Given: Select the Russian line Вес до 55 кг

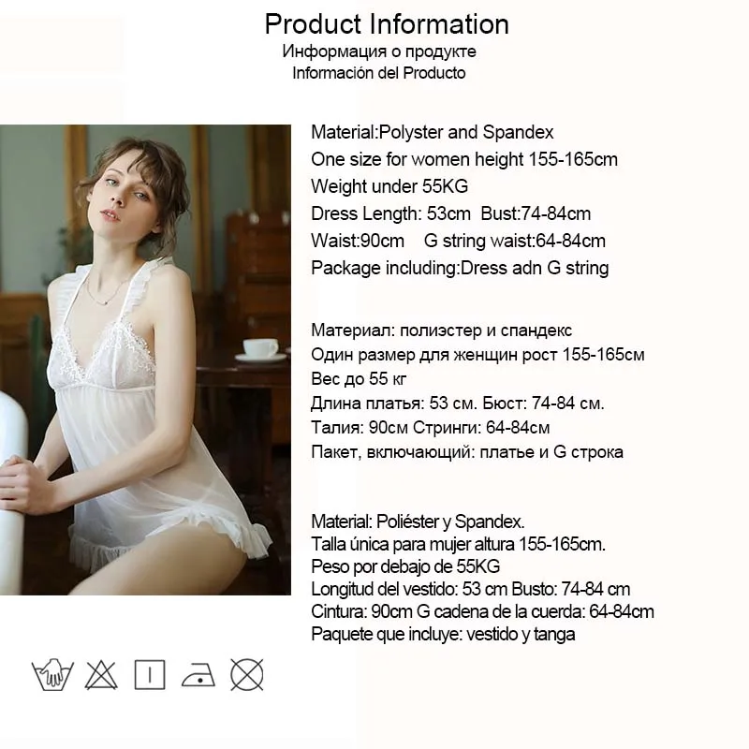Looking at the screenshot, I should tap(359, 379).
